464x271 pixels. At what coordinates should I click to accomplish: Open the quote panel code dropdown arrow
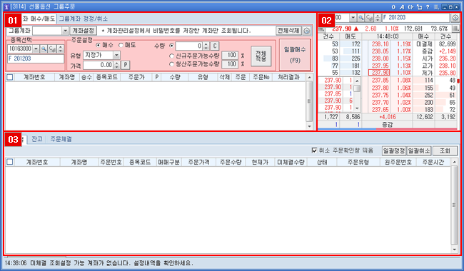[353, 18]
